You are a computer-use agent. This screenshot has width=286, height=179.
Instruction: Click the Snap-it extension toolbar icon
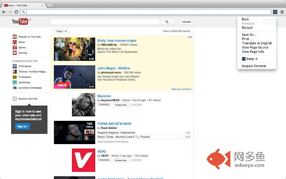coord(275,12)
